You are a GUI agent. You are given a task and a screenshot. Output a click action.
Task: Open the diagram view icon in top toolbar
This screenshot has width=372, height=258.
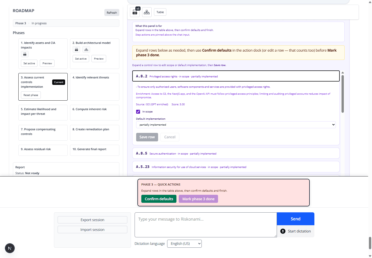[147, 12]
